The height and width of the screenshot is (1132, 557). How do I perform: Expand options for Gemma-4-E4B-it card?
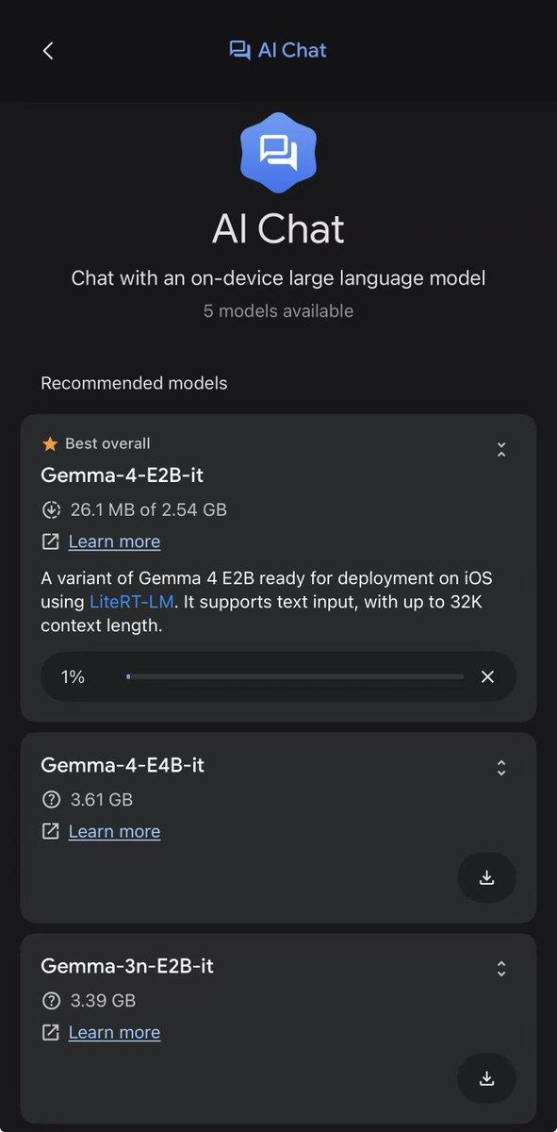[501, 768]
